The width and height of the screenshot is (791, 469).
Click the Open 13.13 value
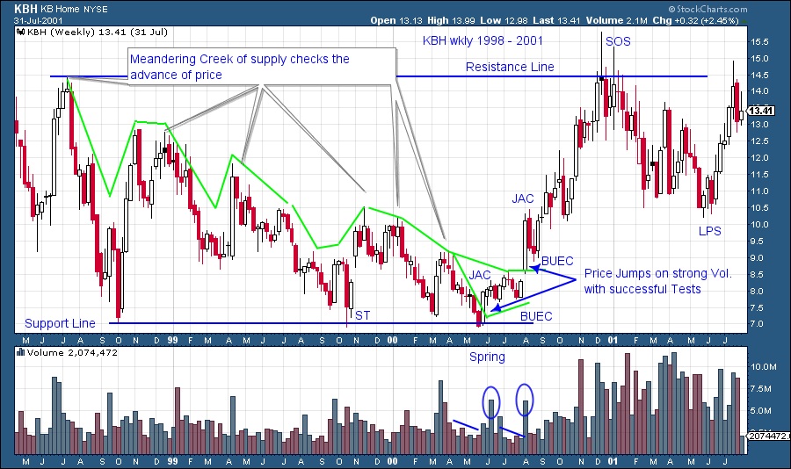[396, 21]
